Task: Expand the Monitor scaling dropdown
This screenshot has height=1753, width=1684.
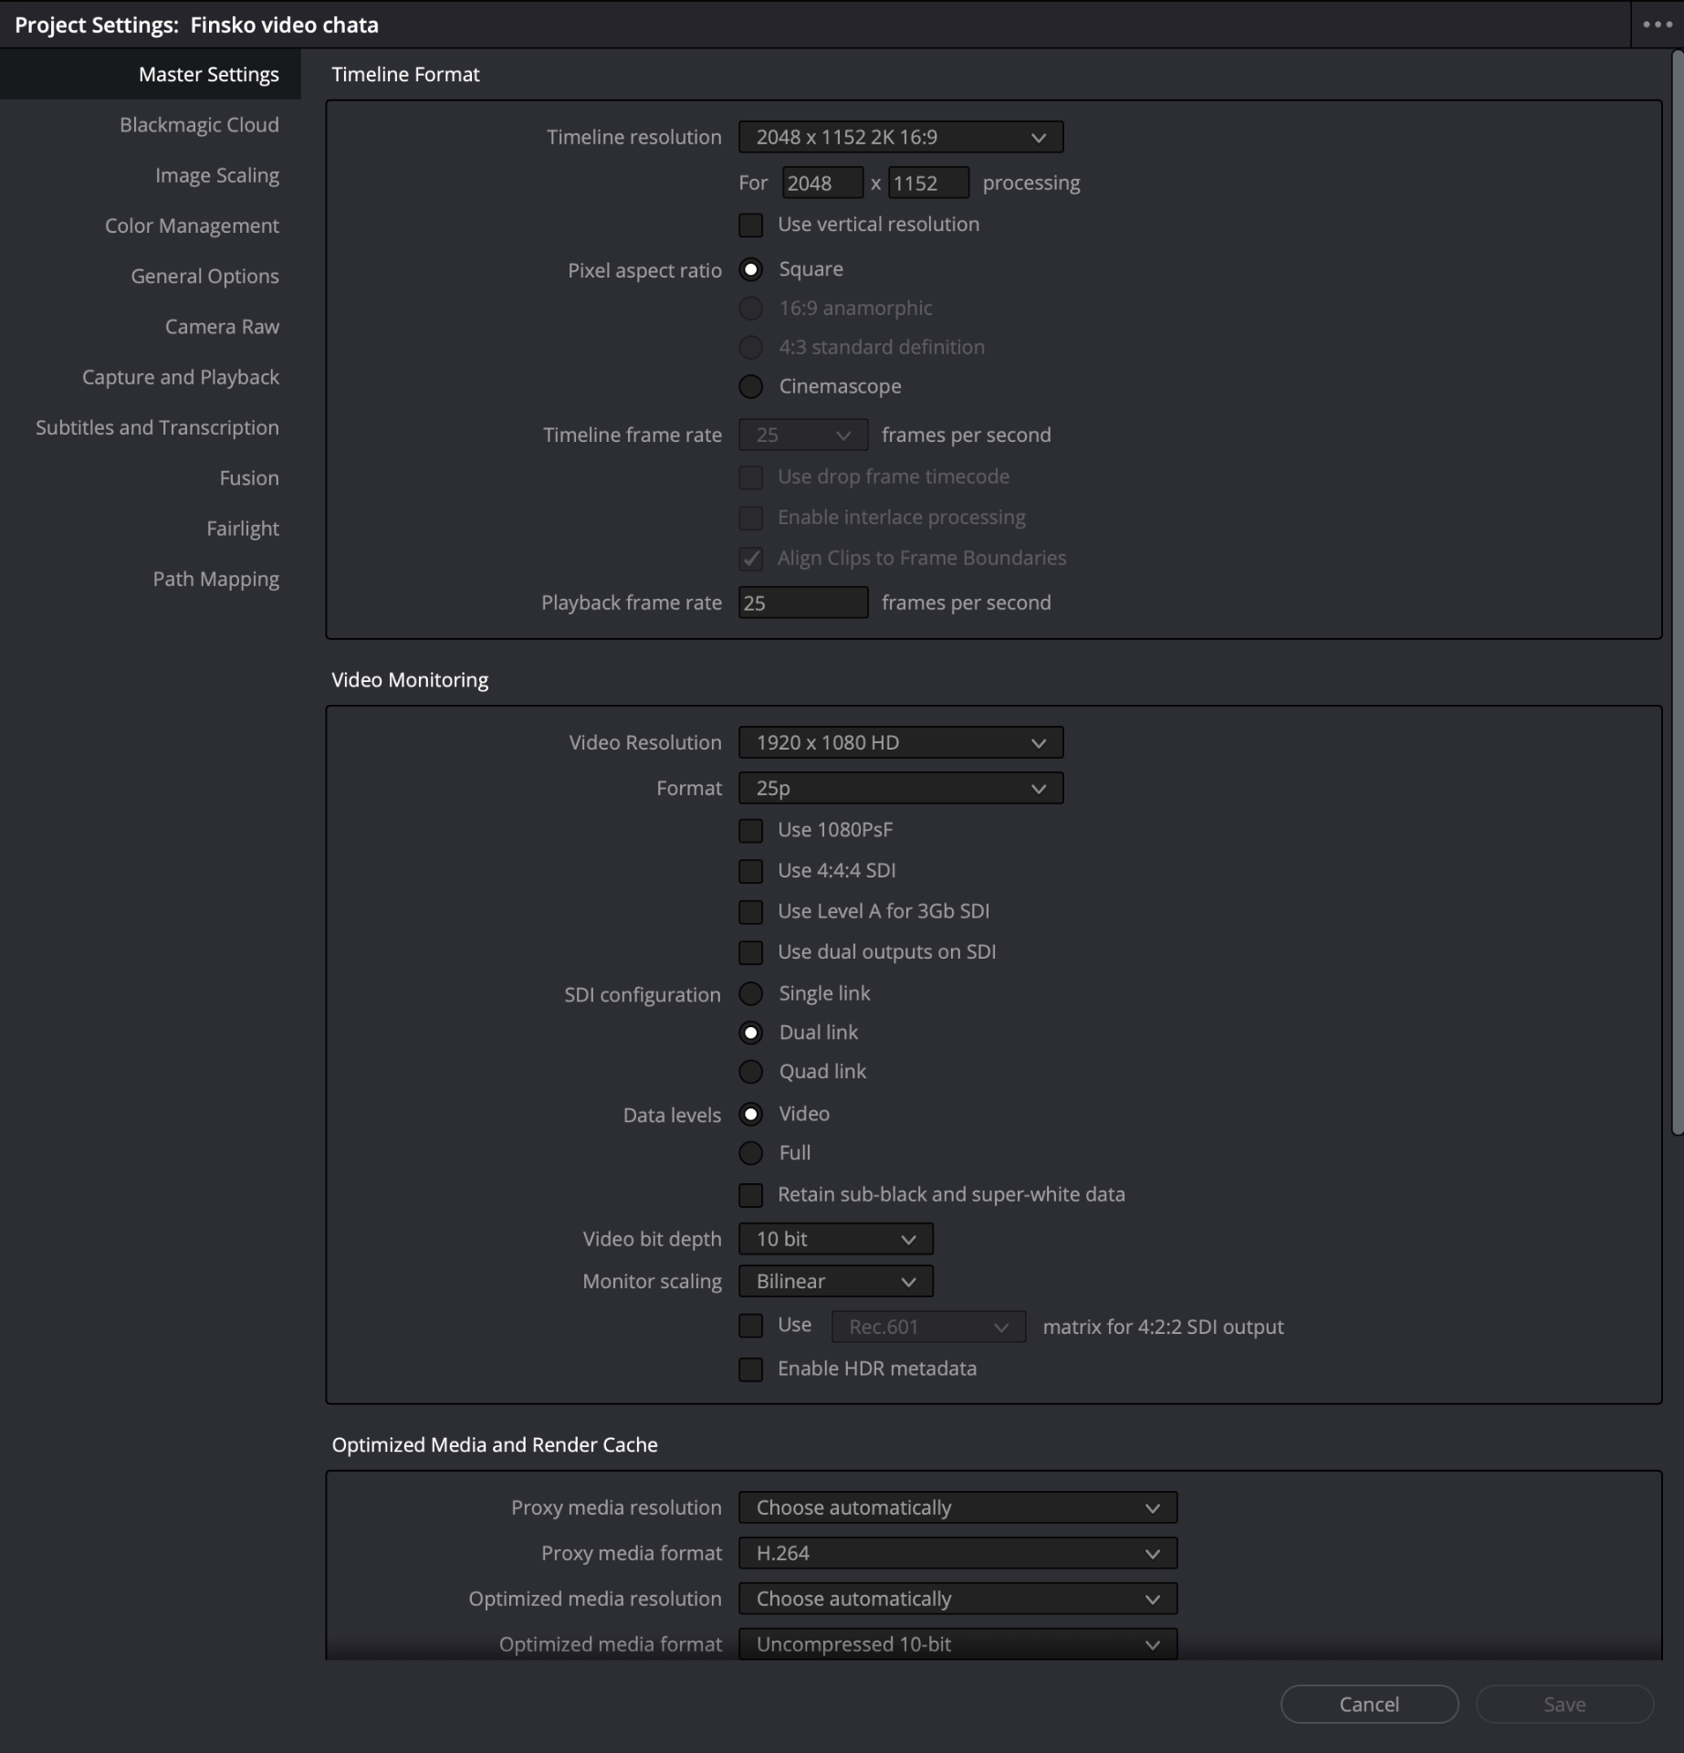Action: [x=835, y=1281]
